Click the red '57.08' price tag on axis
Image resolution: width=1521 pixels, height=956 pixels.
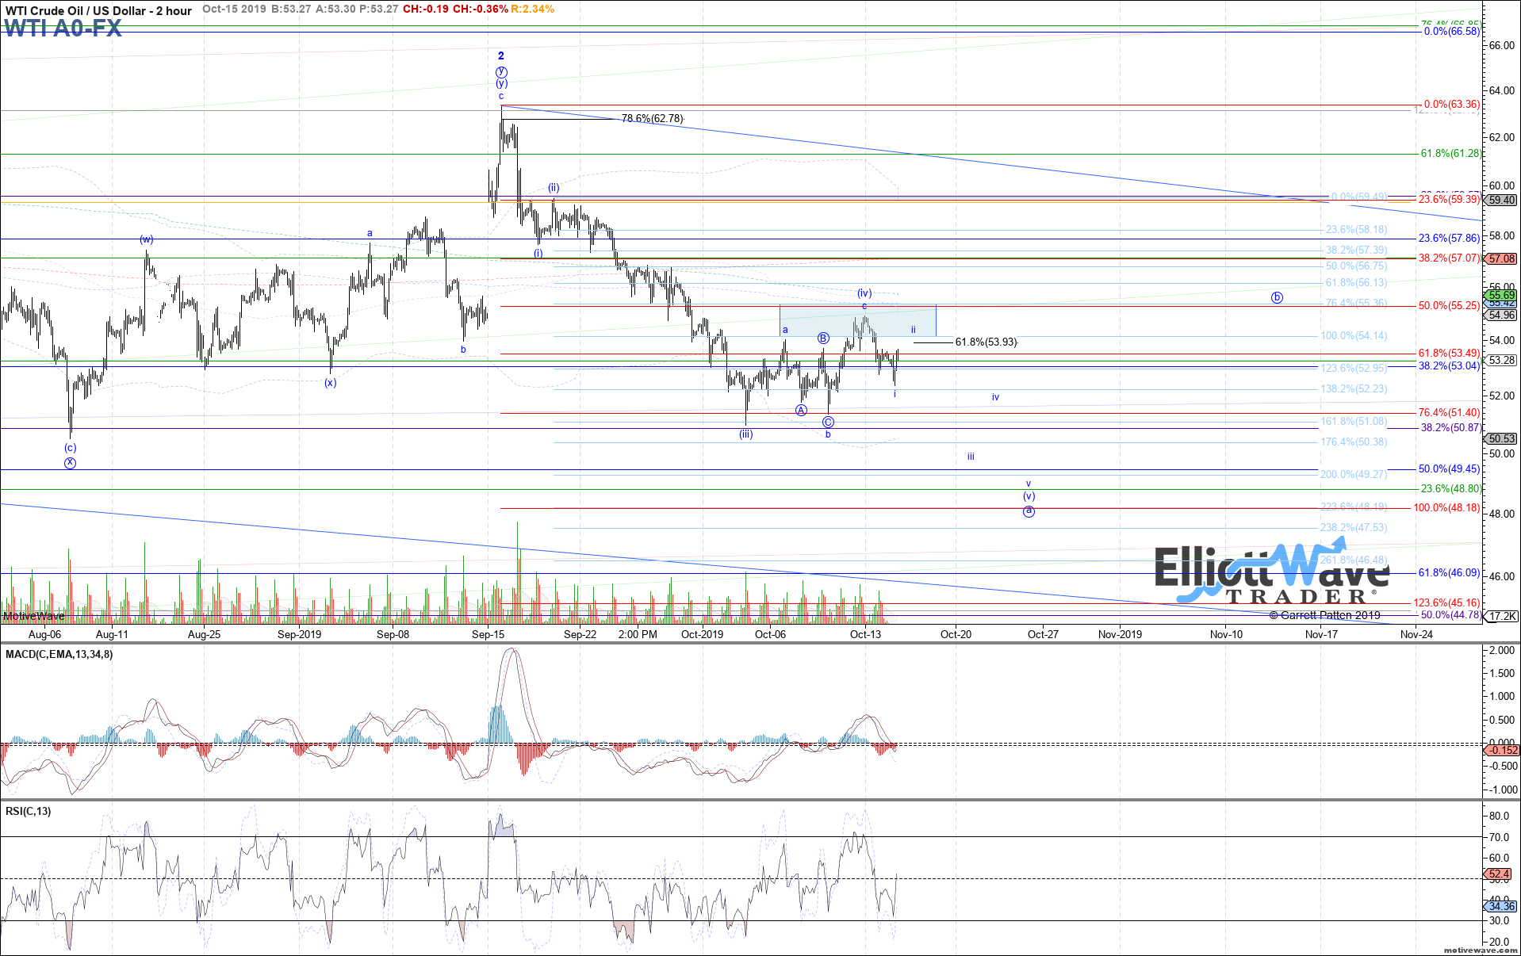[1501, 258]
